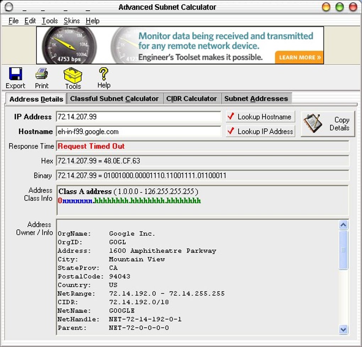Click the owner info scrollbar thumb
Viewport: 362px width, 347px height.
coord(343,250)
